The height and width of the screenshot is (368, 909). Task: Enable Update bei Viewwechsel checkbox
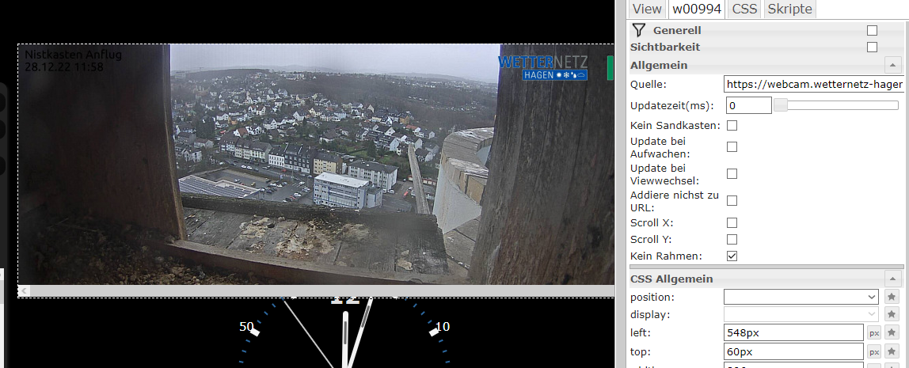[x=732, y=174]
